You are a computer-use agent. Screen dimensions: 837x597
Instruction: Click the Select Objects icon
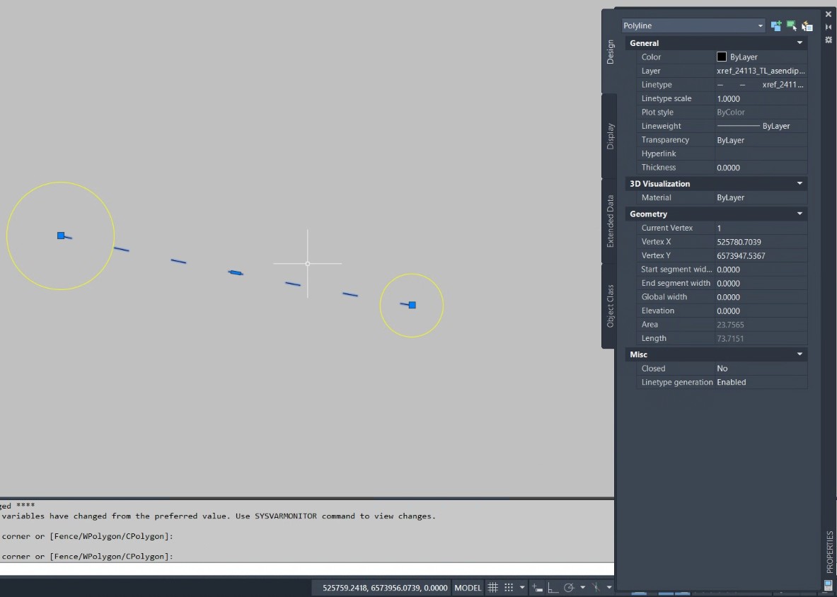[x=792, y=26]
